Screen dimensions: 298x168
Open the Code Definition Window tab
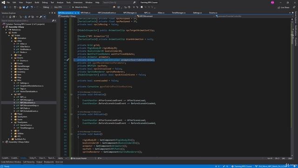pyautogui.click(x=11, y=162)
